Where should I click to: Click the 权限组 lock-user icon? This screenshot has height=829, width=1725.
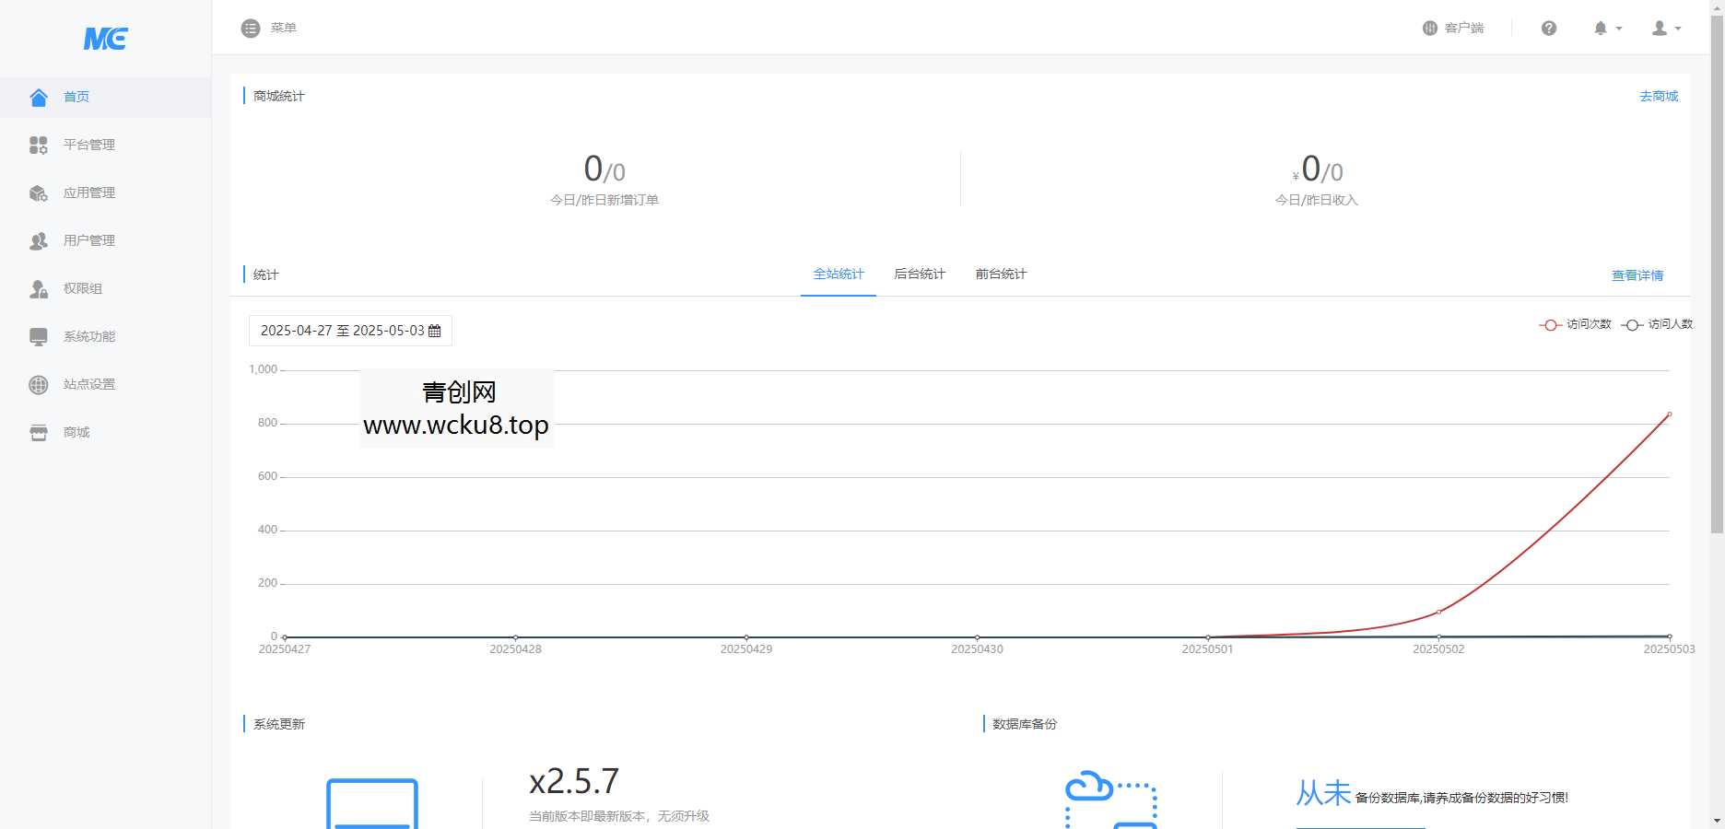pos(39,289)
